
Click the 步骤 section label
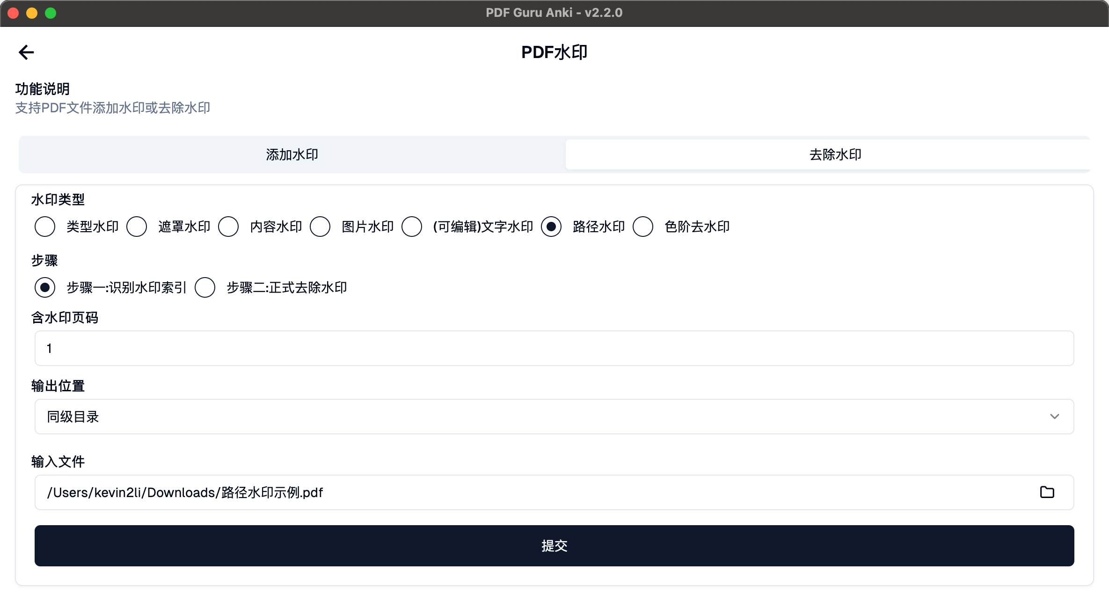coord(44,261)
